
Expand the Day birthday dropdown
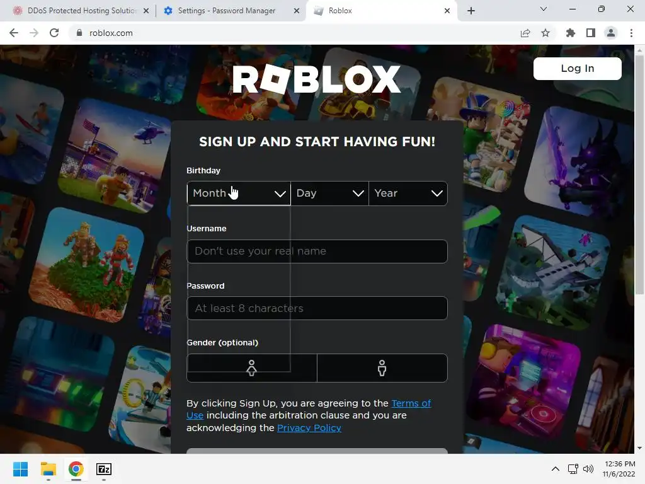tap(330, 193)
